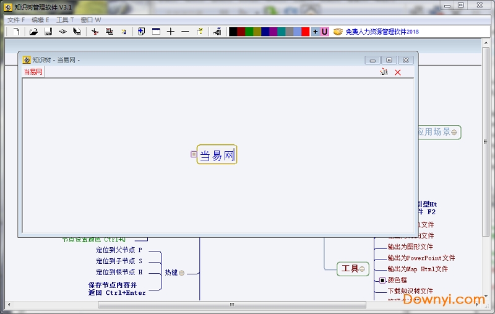Image resolution: width=495 pixels, height=314 pixels.
Task: Click the save floppy disk icon
Action: click(x=48, y=31)
